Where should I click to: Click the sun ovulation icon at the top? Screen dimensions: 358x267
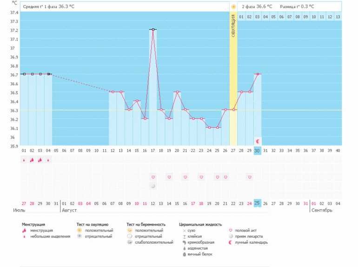[x=233, y=7]
